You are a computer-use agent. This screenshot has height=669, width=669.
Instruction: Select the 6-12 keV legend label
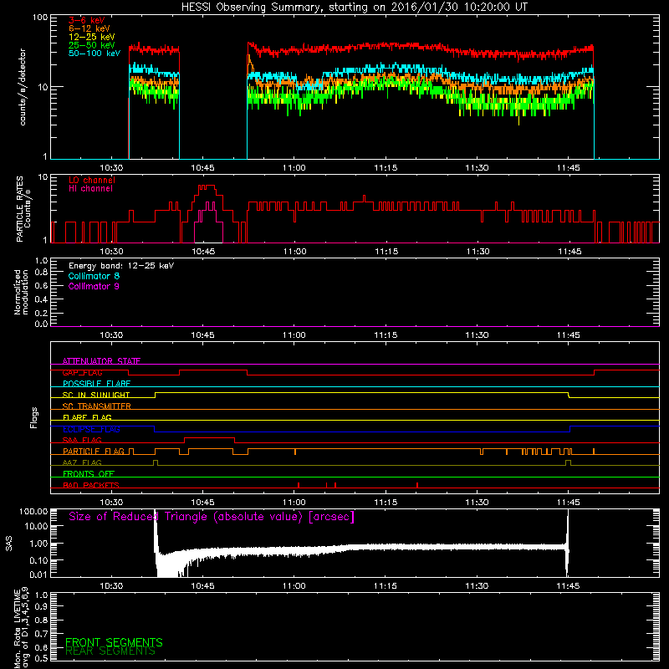click(x=89, y=28)
